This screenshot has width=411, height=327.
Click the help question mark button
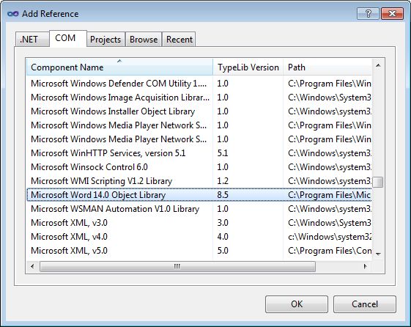point(368,13)
